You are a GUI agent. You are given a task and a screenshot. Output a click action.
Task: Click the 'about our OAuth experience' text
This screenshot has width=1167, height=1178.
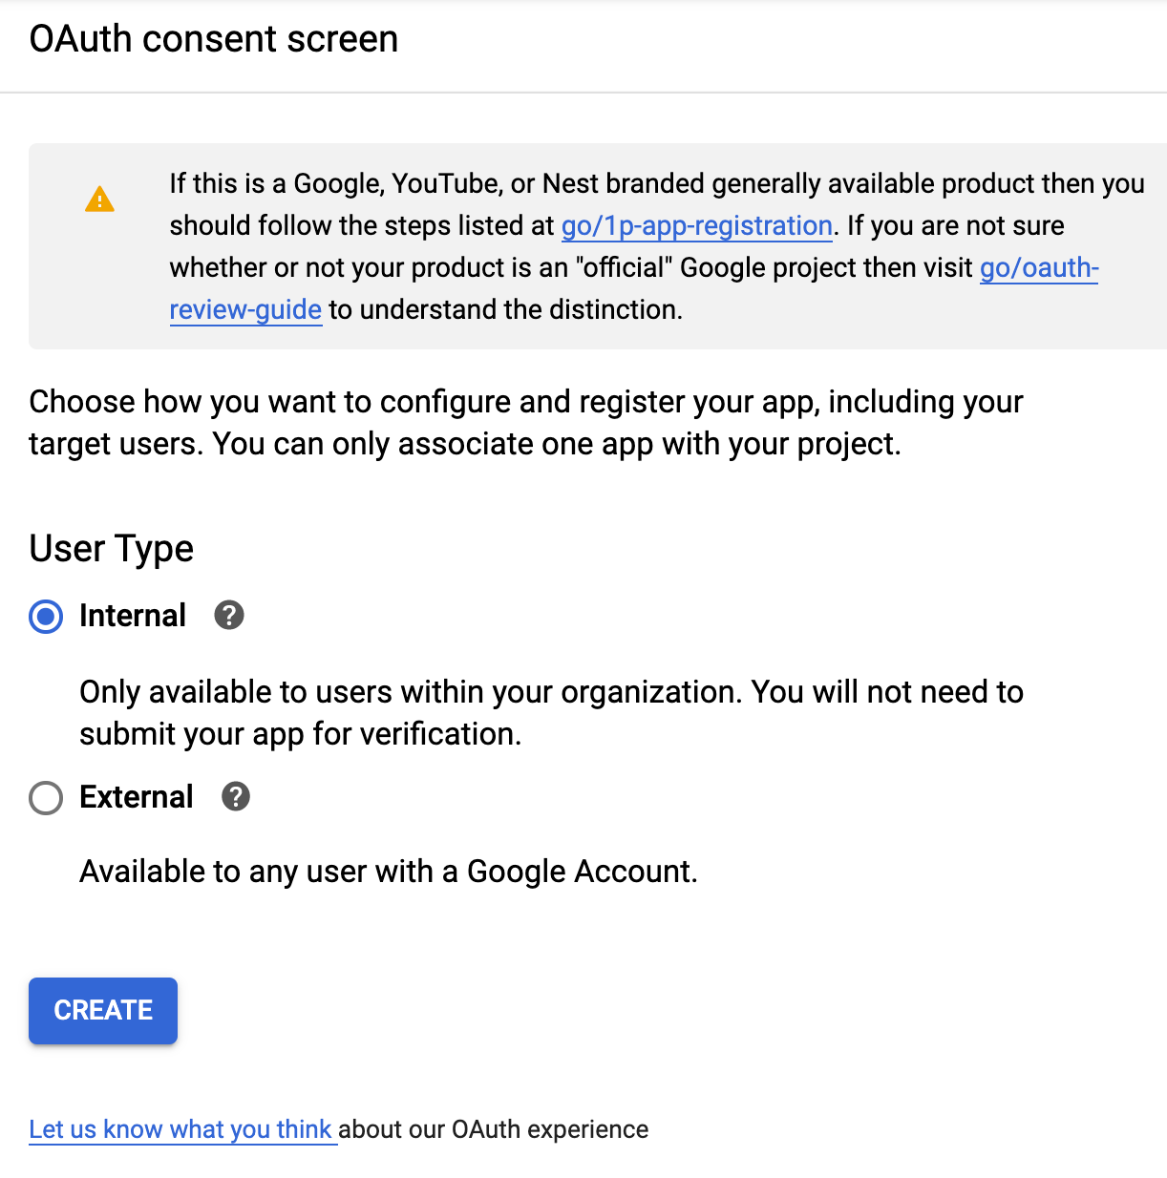point(494,1129)
